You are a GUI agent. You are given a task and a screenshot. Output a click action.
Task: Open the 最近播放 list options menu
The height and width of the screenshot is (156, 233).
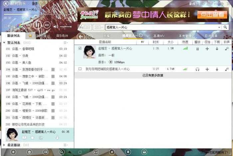point(66,145)
